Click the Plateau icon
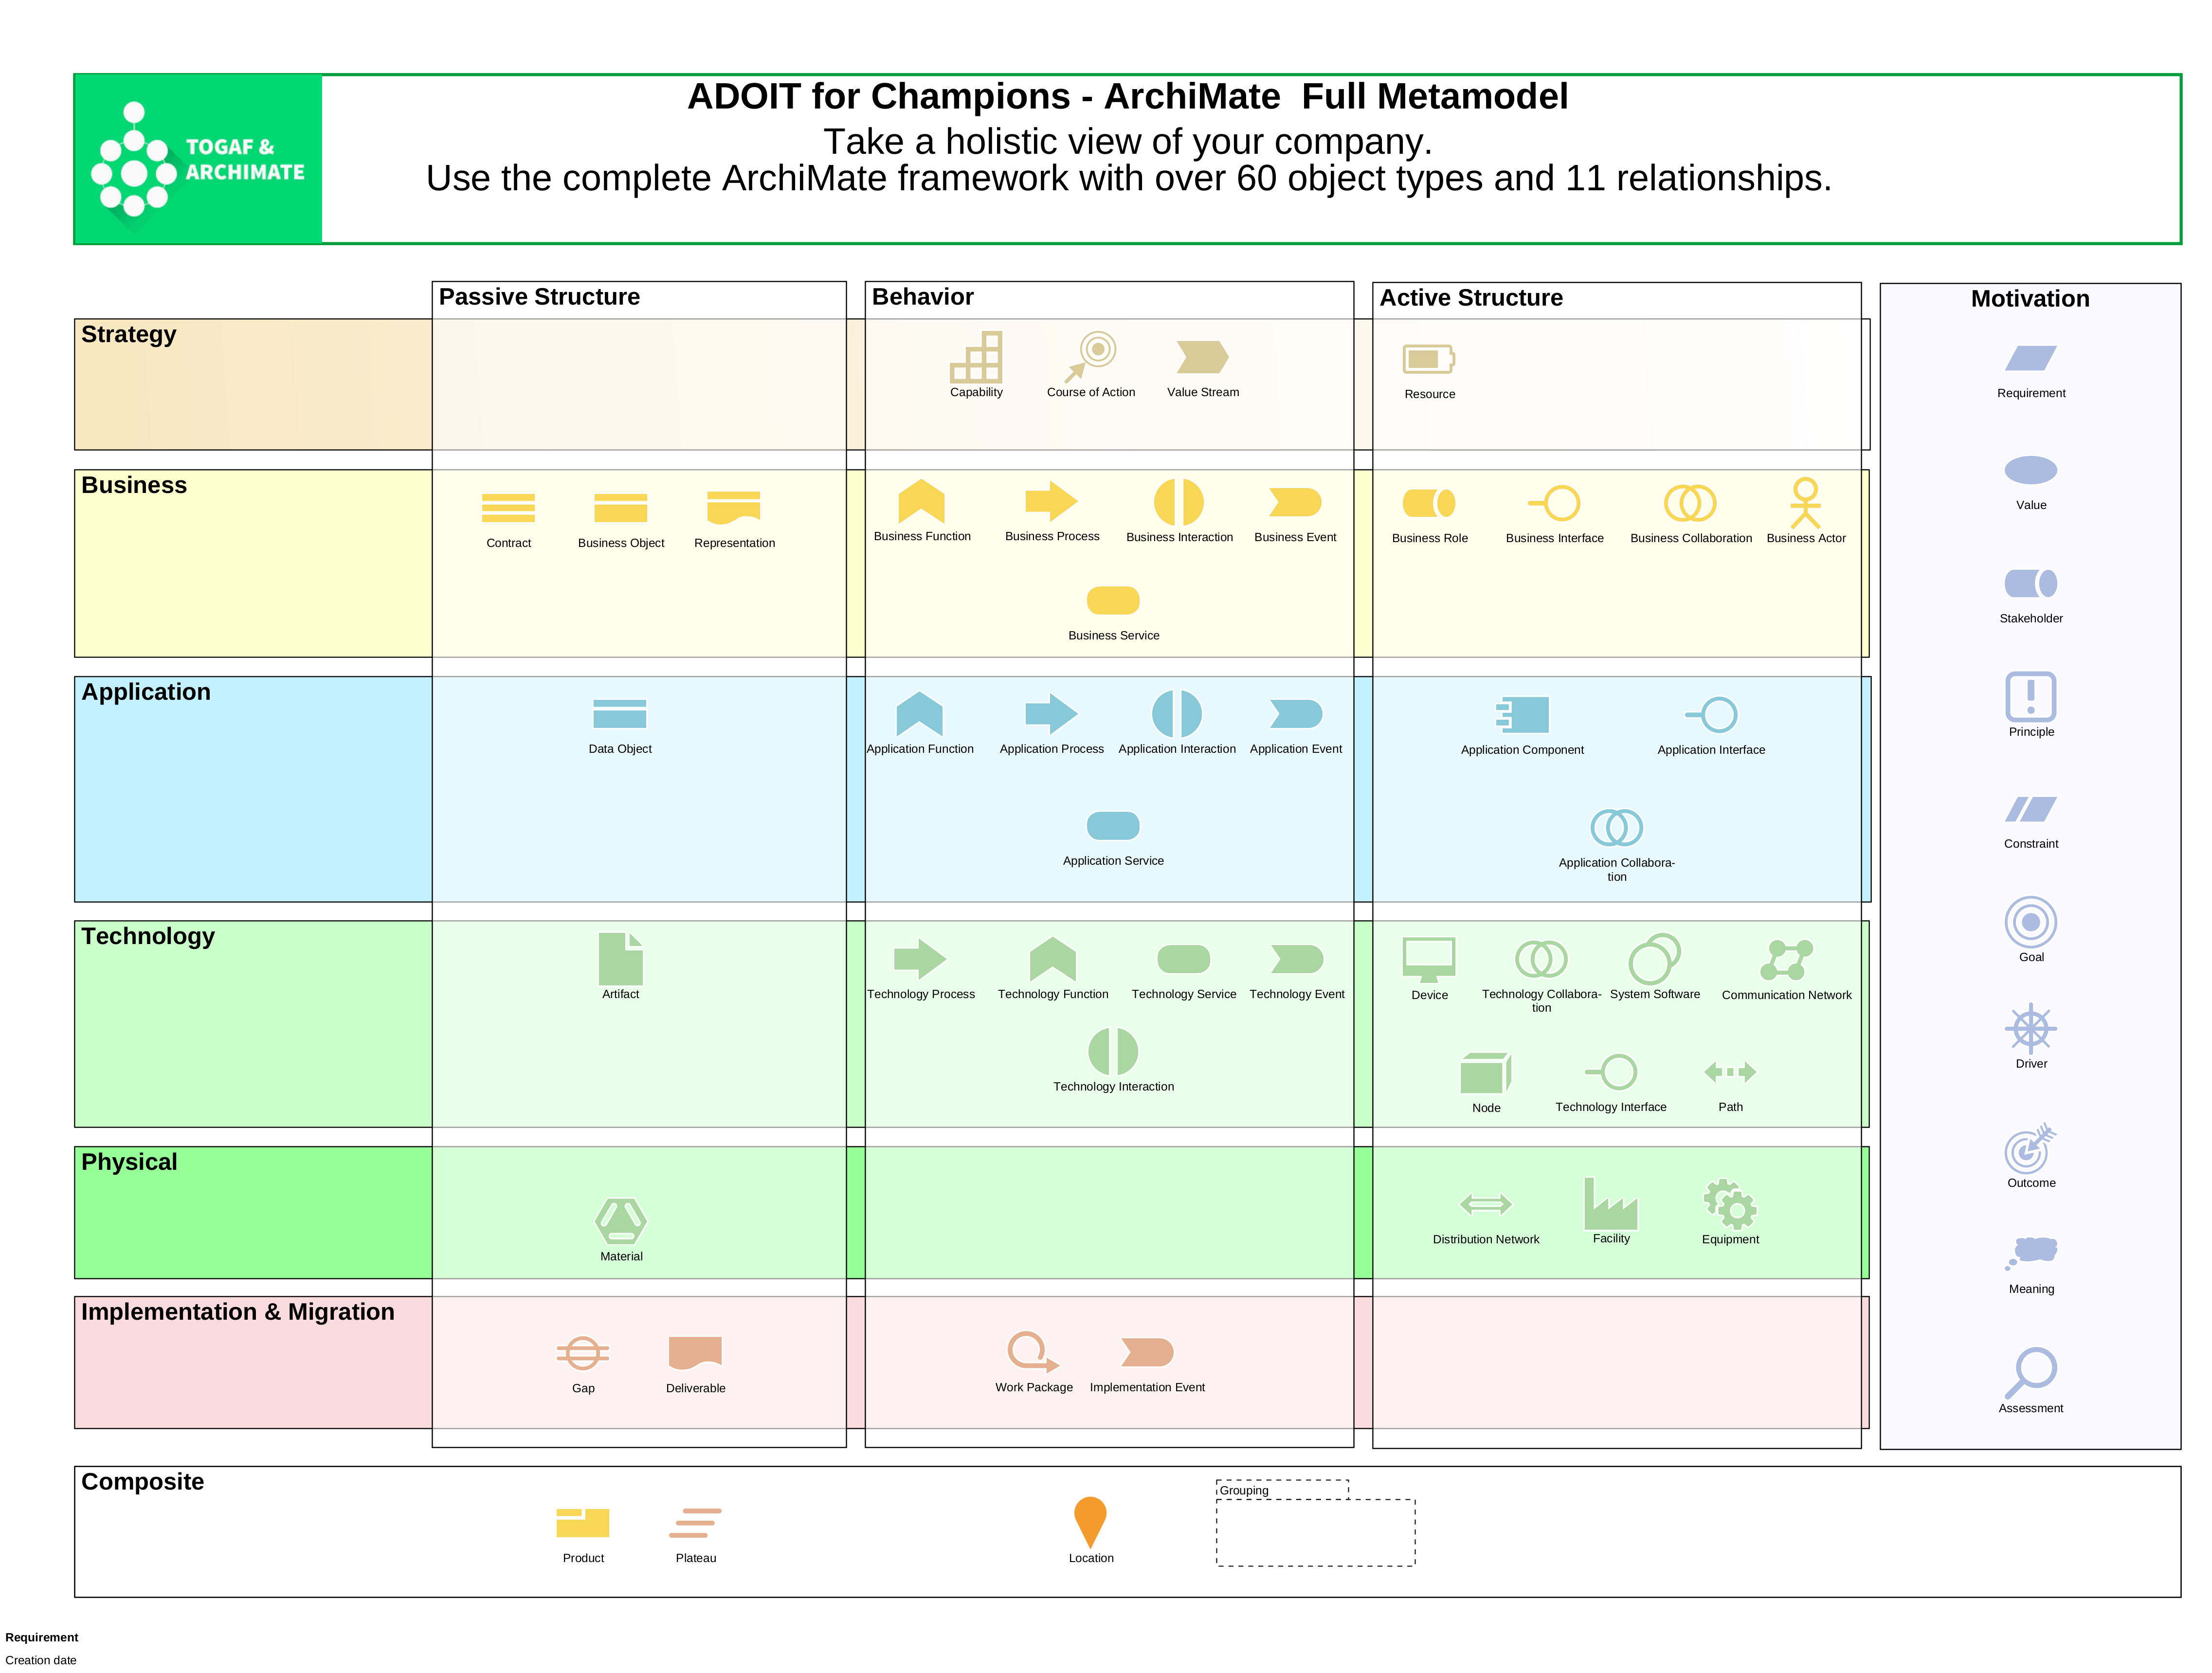This screenshot has width=2212, height=1673. click(695, 1523)
